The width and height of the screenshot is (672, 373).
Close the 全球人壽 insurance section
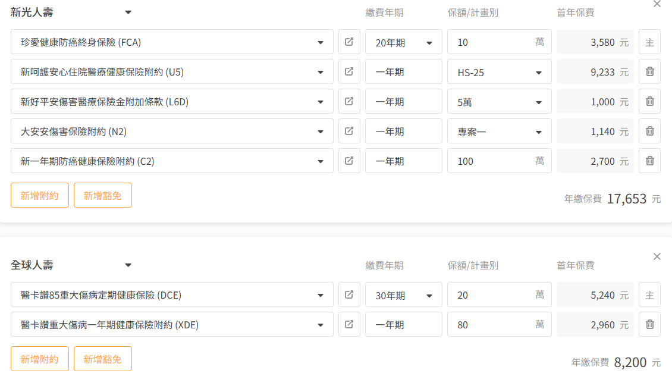tap(657, 256)
